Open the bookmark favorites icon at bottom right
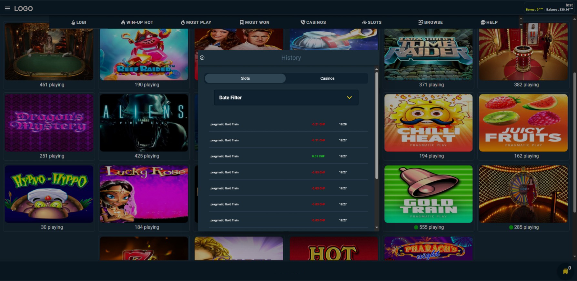 pos(565,271)
